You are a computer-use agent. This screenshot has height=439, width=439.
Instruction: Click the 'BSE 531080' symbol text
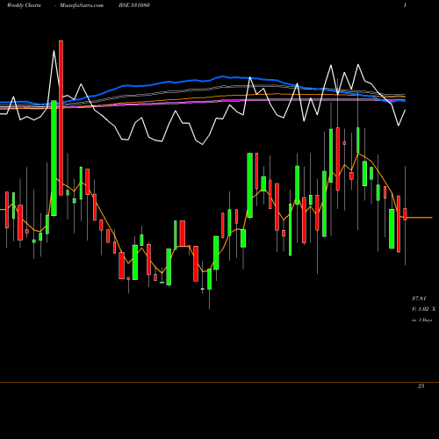134,5
